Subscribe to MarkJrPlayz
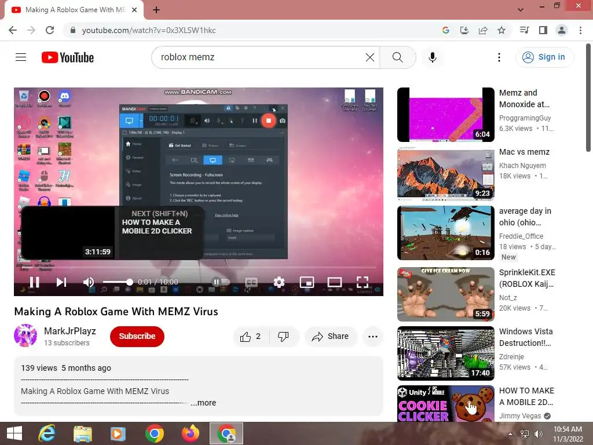 [x=137, y=336]
